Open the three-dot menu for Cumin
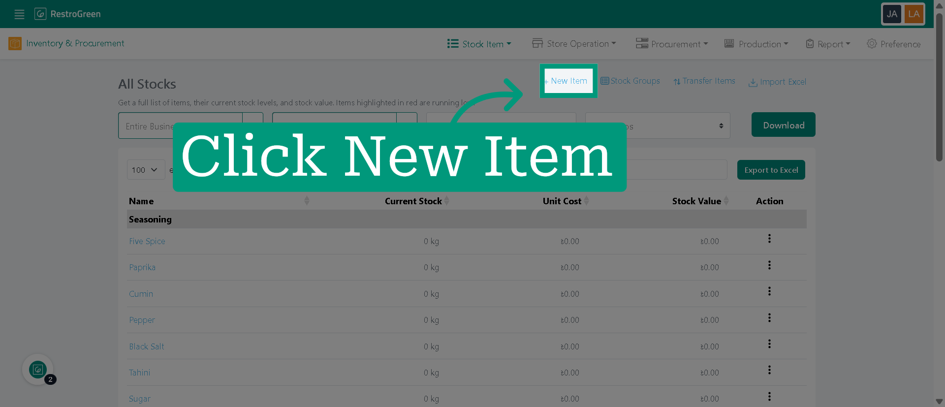 point(769,291)
